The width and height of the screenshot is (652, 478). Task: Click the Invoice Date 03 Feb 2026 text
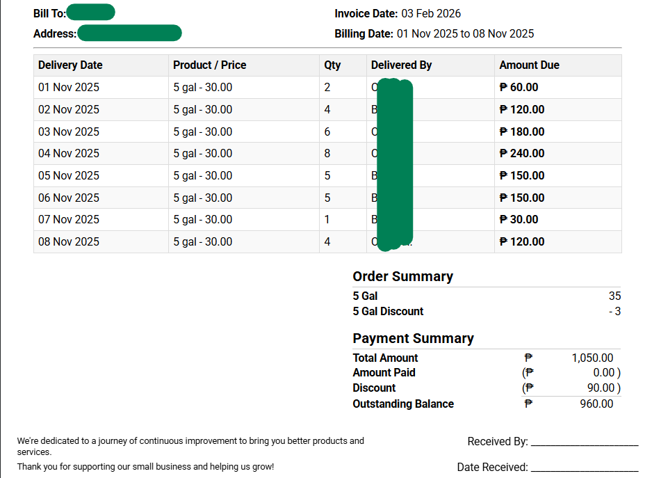coord(397,14)
